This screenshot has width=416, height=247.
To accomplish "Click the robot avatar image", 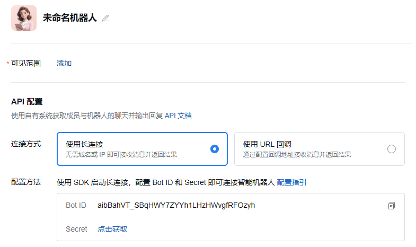I will pyautogui.click(x=24, y=18).
